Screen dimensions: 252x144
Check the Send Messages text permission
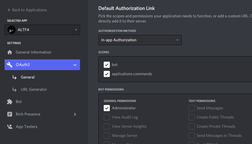[x=192, y=108]
